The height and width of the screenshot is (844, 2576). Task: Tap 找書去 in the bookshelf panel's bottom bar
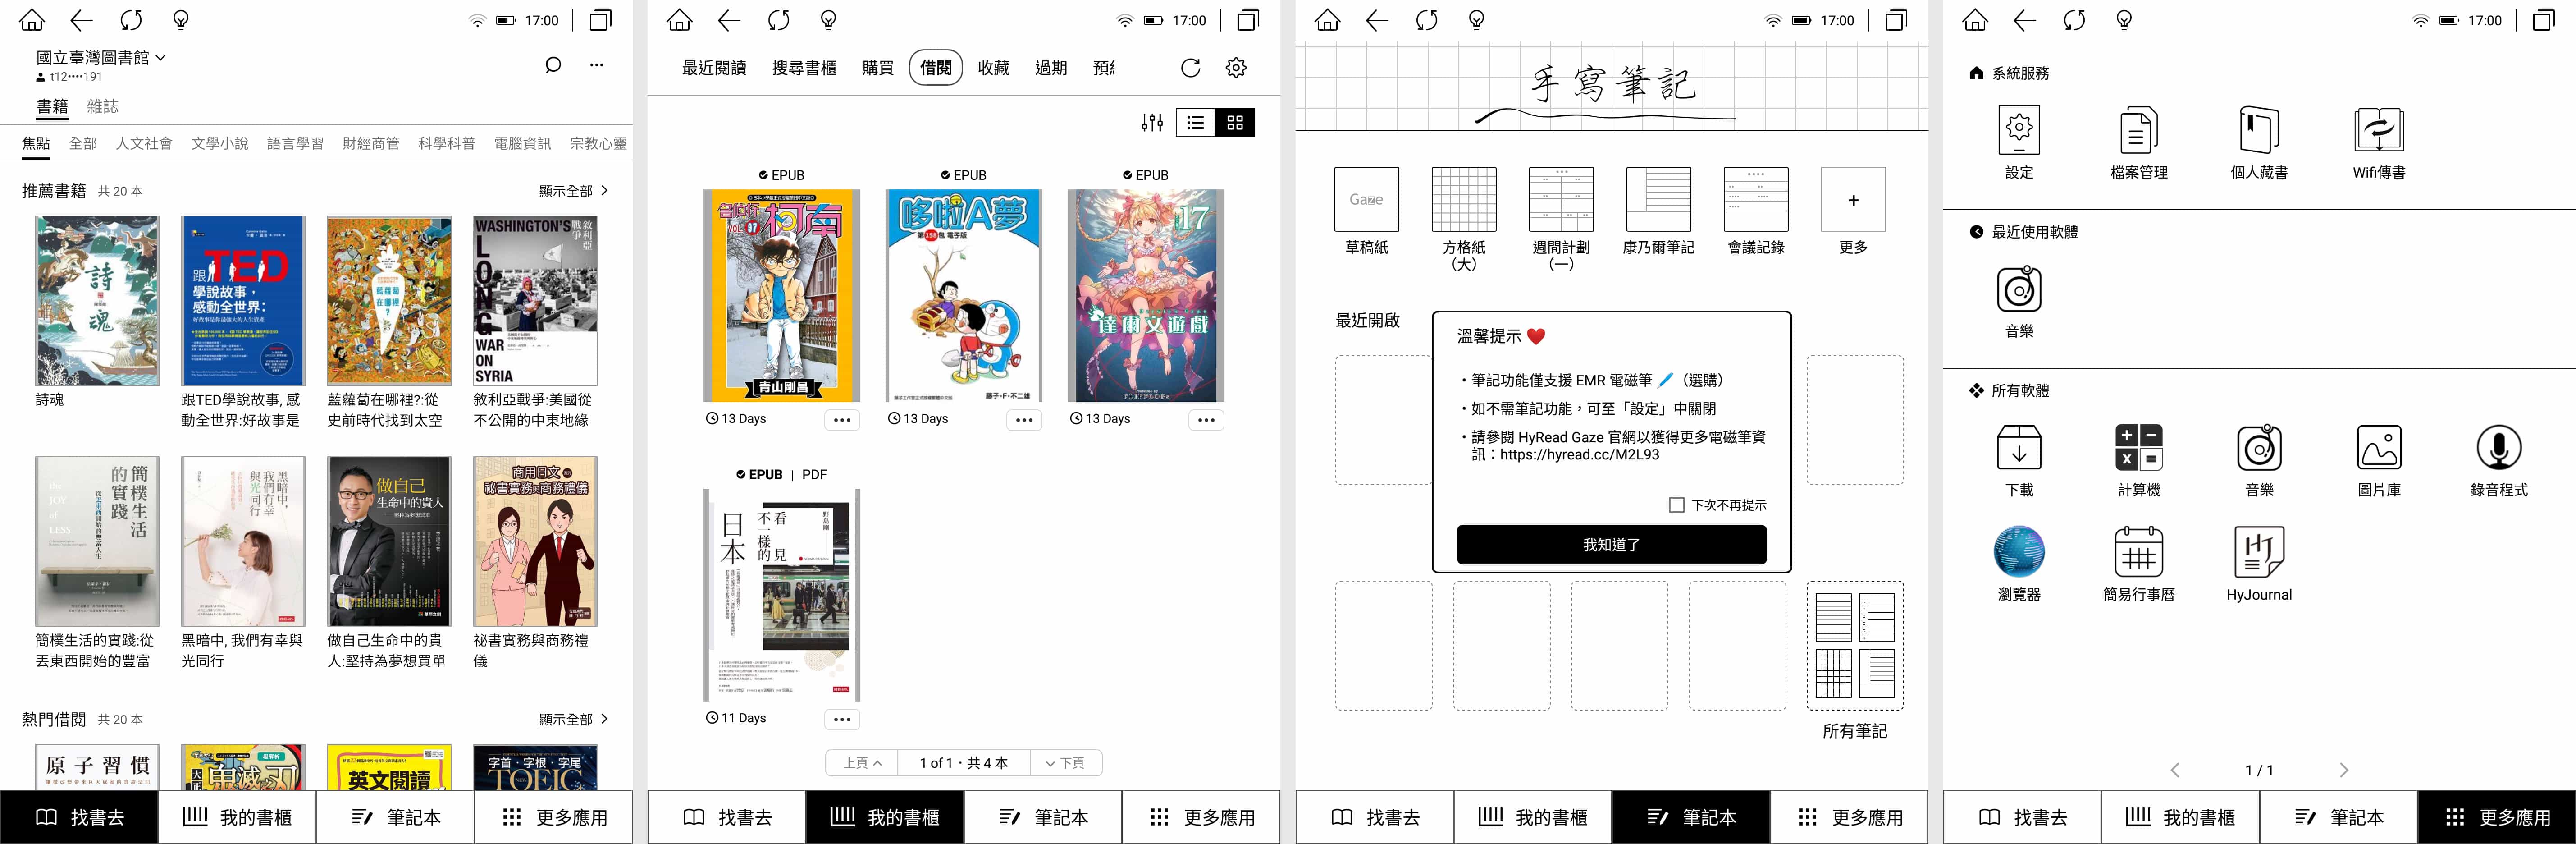727,817
